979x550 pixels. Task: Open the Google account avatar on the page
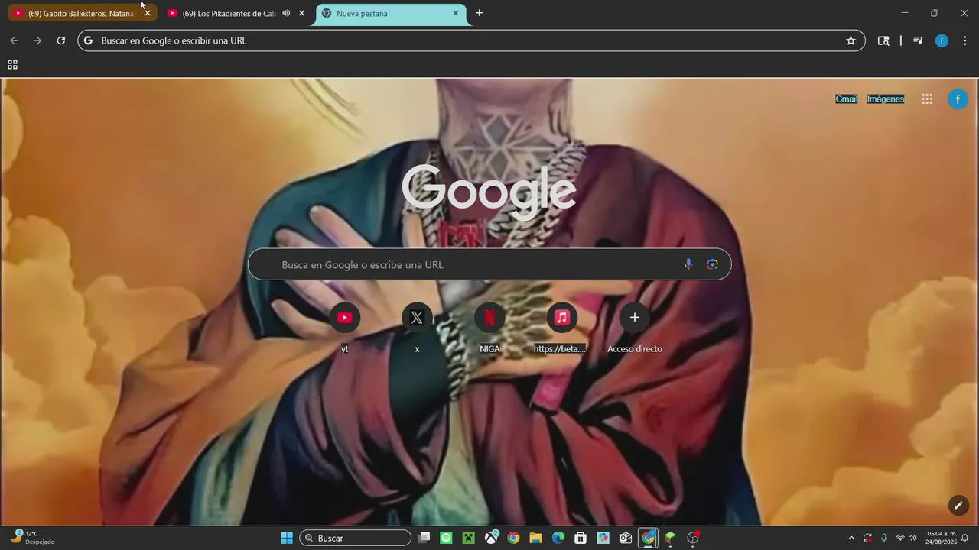coord(958,99)
